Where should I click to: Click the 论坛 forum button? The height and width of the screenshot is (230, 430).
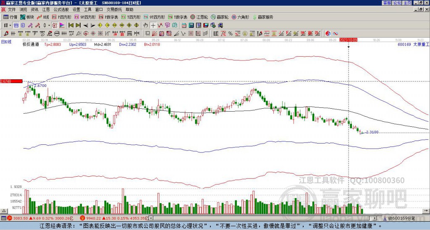coord(397,3)
